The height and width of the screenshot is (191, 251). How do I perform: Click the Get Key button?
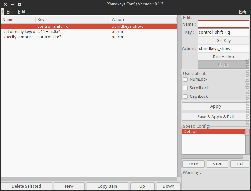(x=223, y=41)
